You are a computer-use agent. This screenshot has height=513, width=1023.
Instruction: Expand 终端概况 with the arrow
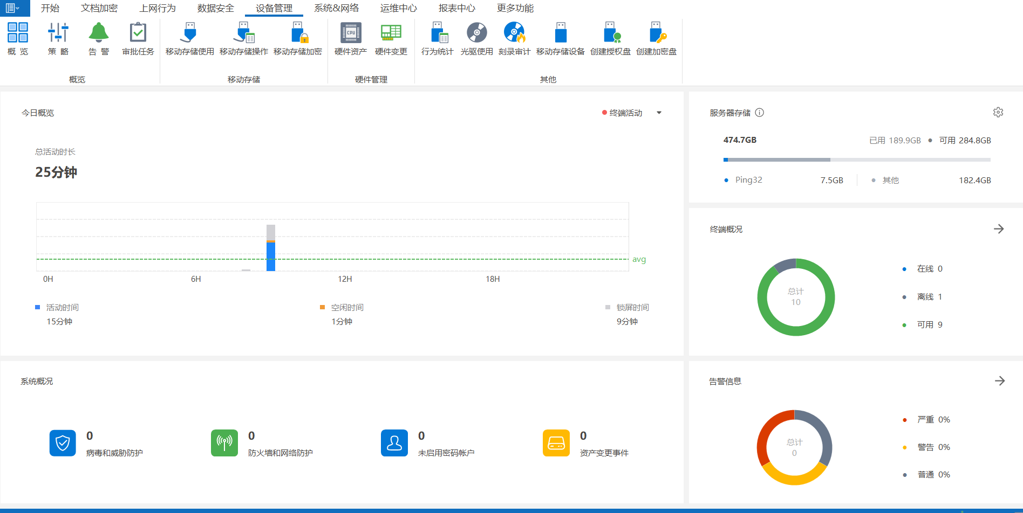(x=998, y=229)
